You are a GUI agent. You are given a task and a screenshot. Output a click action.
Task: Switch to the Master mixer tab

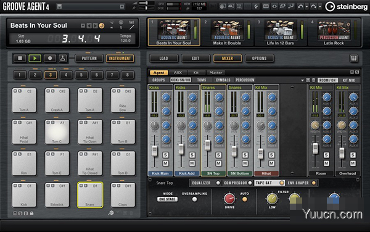216,73
